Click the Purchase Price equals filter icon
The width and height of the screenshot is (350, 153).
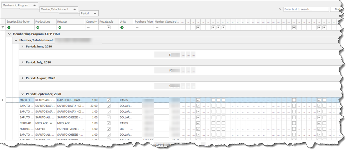click(x=137, y=28)
